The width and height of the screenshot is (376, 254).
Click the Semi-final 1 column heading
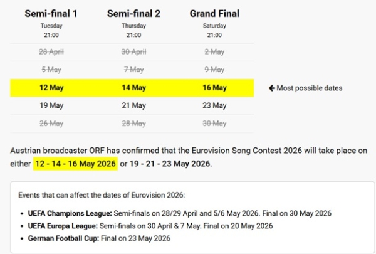(x=50, y=13)
